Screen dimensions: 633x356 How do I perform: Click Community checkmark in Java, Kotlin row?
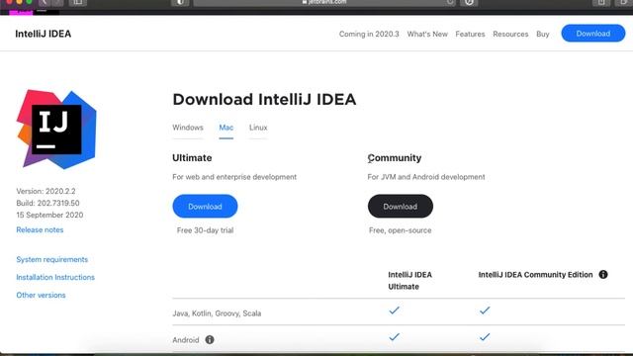485,311
